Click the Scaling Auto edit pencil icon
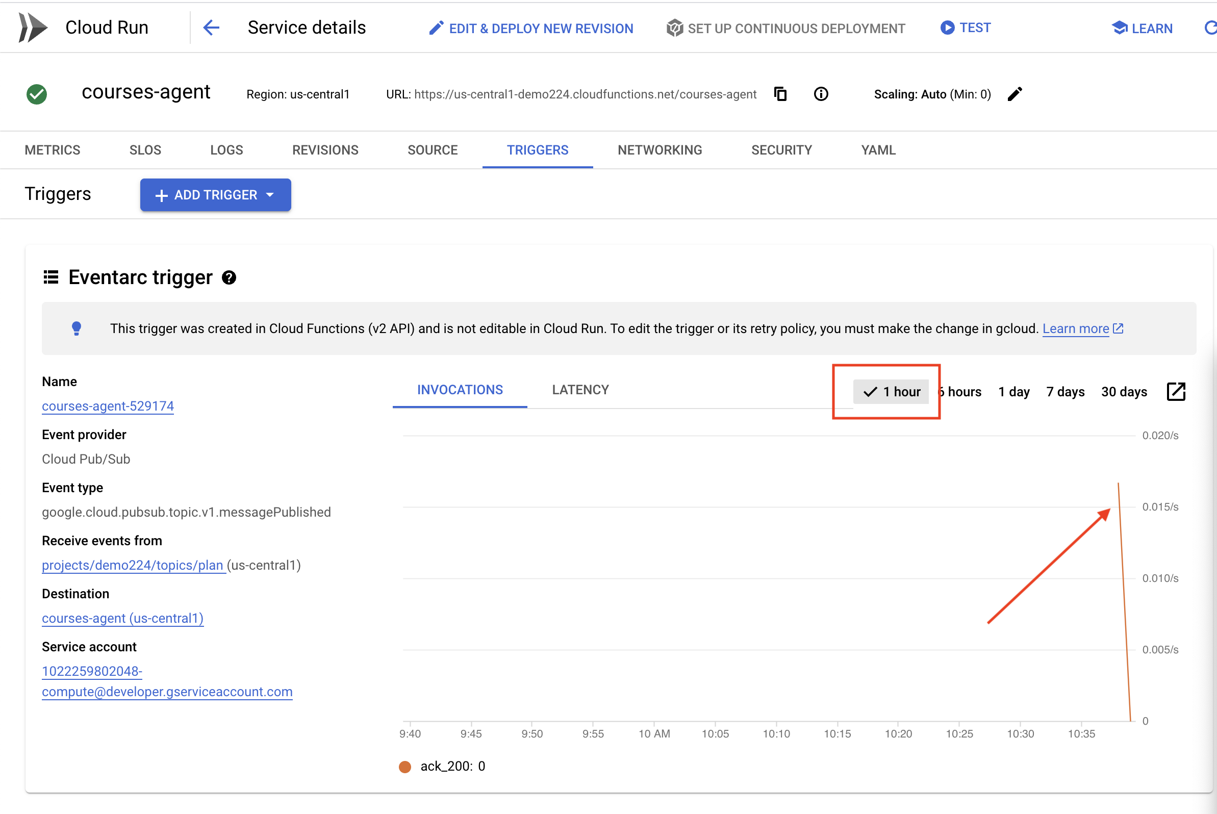 [1015, 93]
